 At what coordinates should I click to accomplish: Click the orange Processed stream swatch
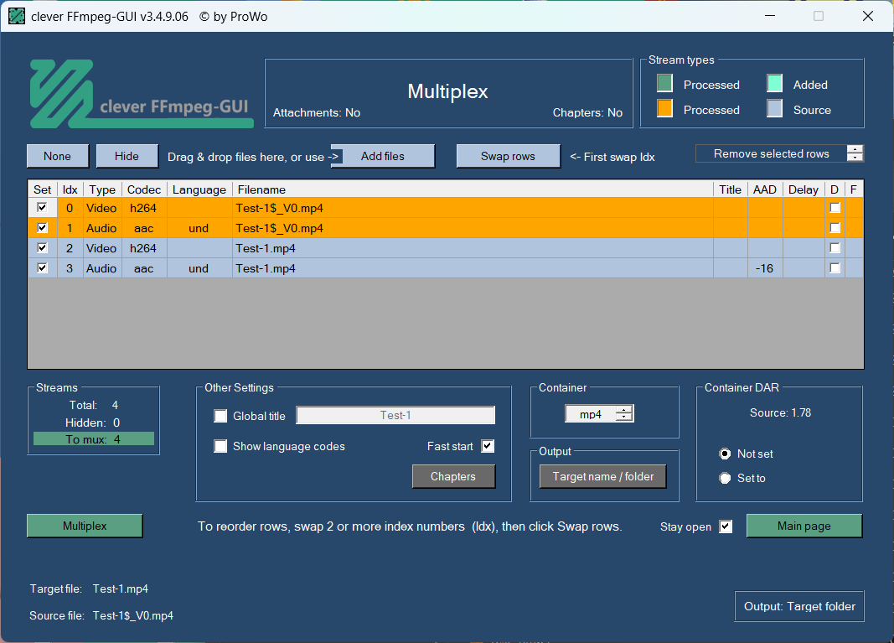point(665,109)
